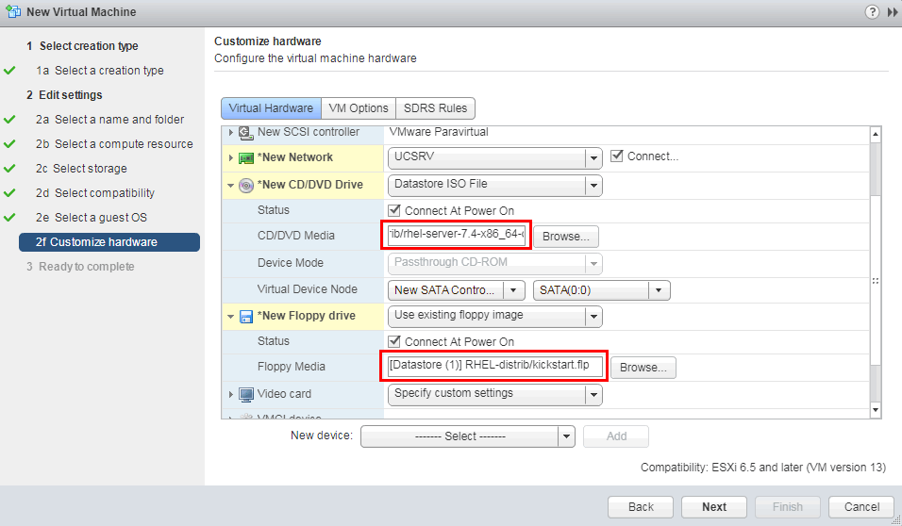The height and width of the screenshot is (526, 902).
Task: Go to step 2e Select a guest OS
Action: (x=92, y=218)
